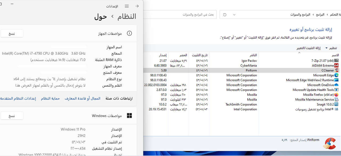Click the CCleaner icon in programs list

(x=336, y=70)
